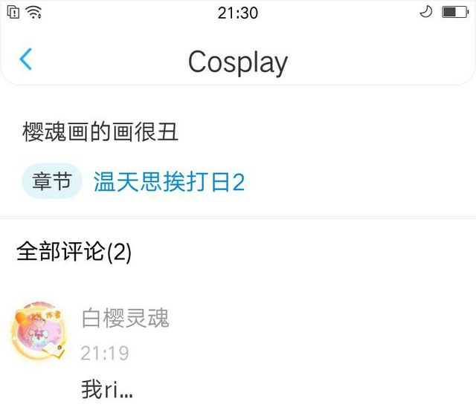The height and width of the screenshot is (410, 476).
Task: Tap the battery level icon
Action: coord(455,13)
